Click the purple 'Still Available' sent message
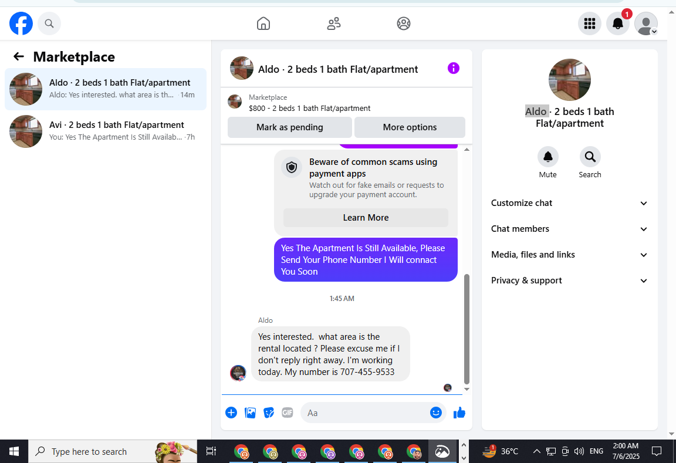Screen dimensions: 676x463 [366, 259]
